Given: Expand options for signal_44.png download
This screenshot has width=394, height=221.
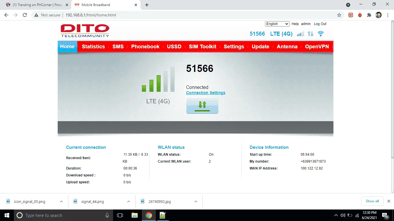Looking at the screenshot, I should (129, 201).
